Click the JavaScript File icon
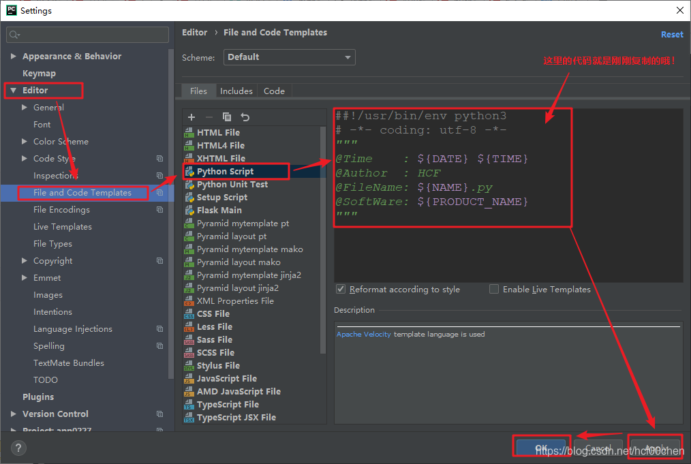Screen dimensions: 691x464 coord(189,379)
